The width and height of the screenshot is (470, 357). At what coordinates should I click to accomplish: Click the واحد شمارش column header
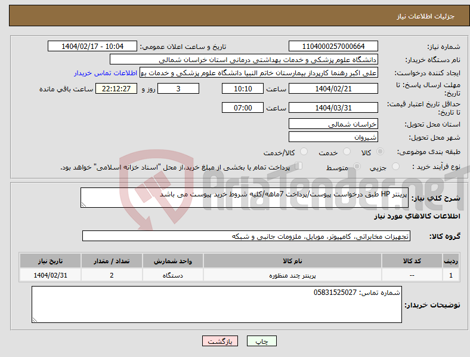[173, 261]
